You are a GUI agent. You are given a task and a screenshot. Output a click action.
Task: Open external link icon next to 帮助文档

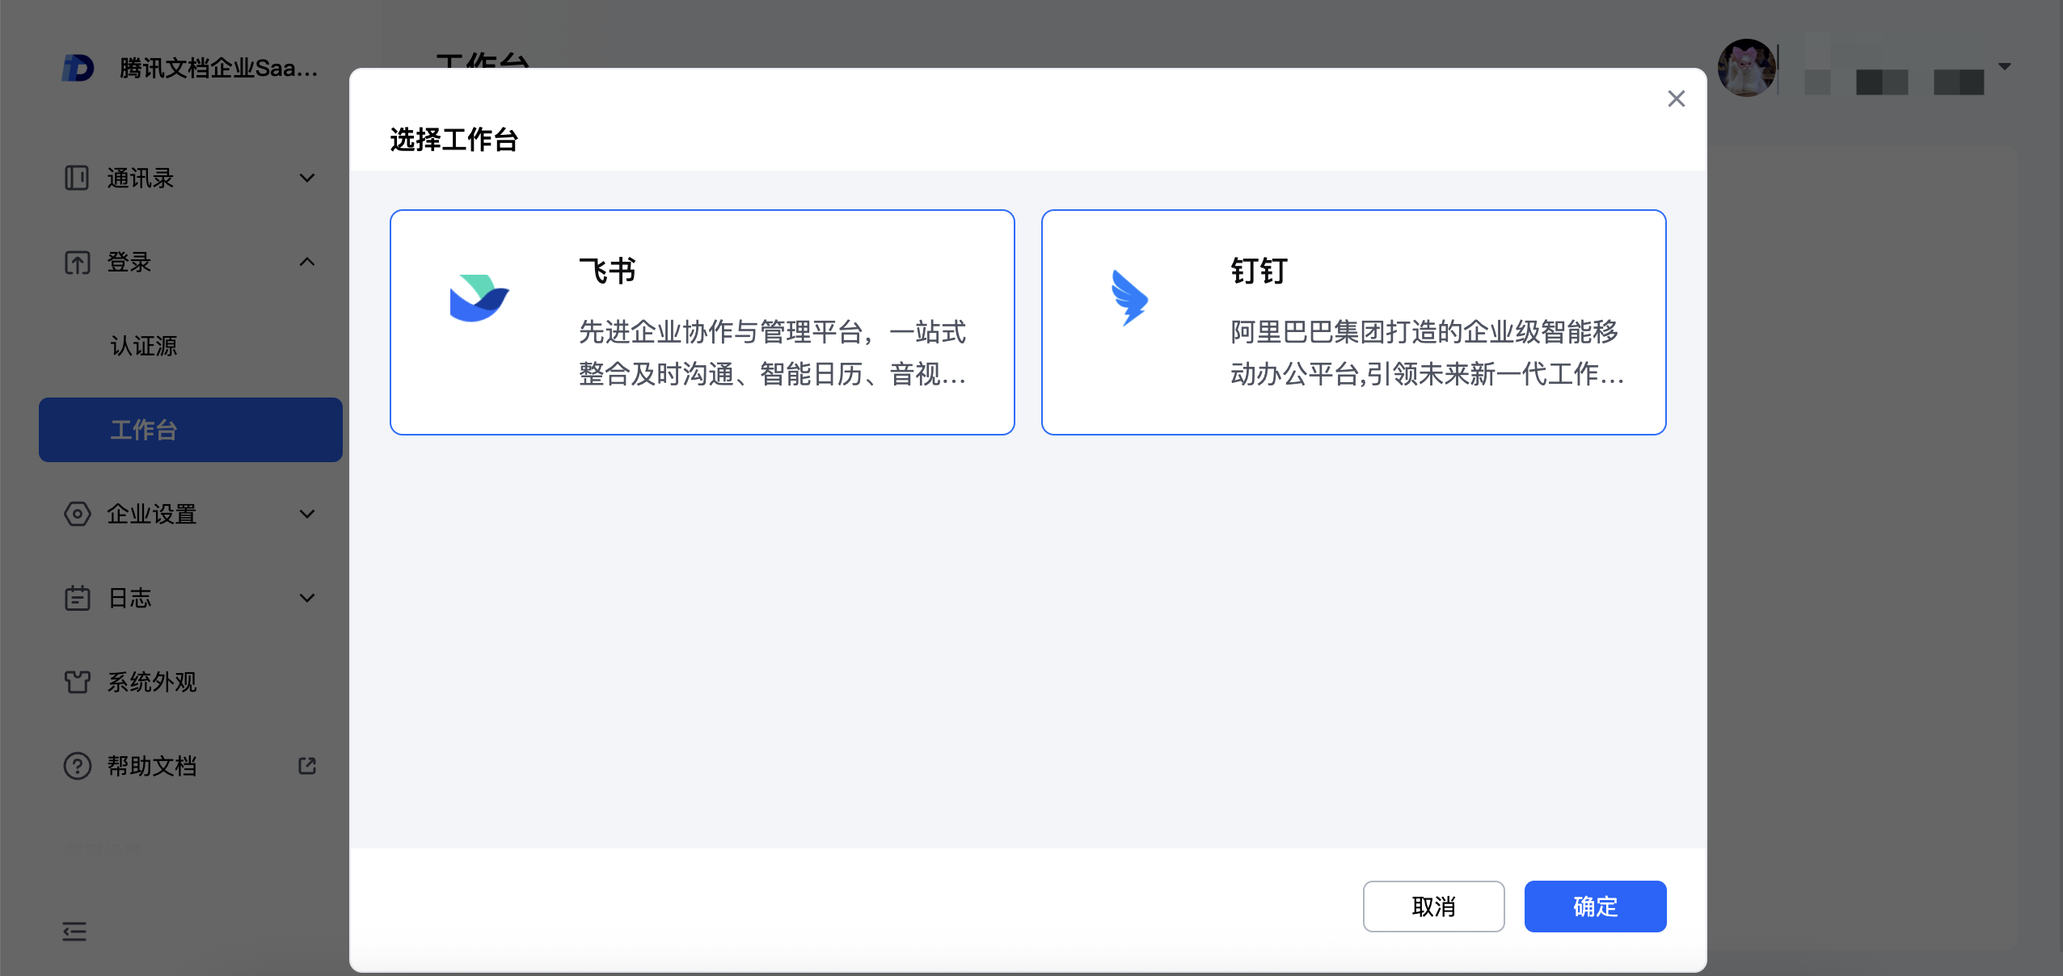click(x=307, y=766)
